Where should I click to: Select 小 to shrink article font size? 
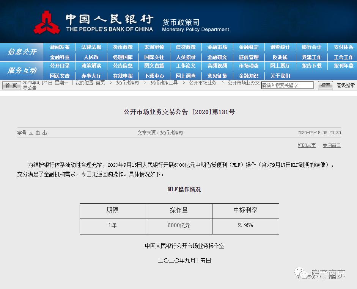point(44,133)
